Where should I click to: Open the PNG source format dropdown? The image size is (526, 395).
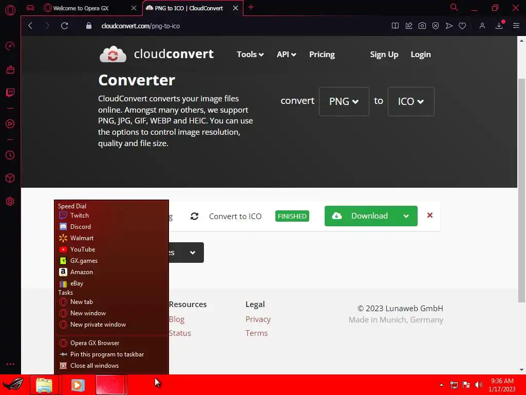click(344, 101)
